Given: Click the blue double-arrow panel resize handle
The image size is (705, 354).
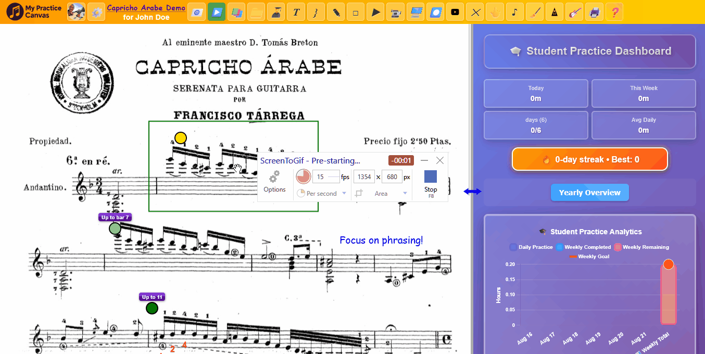Looking at the screenshot, I should point(473,192).
